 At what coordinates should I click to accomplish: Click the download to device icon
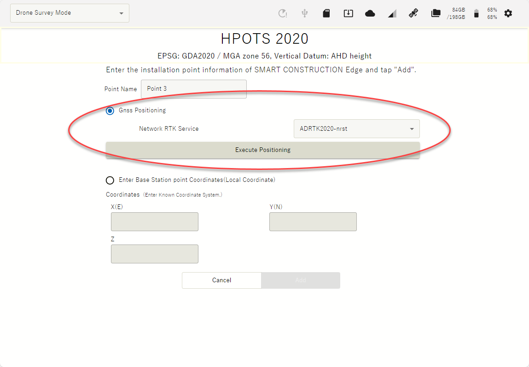(x=348, y=13)
